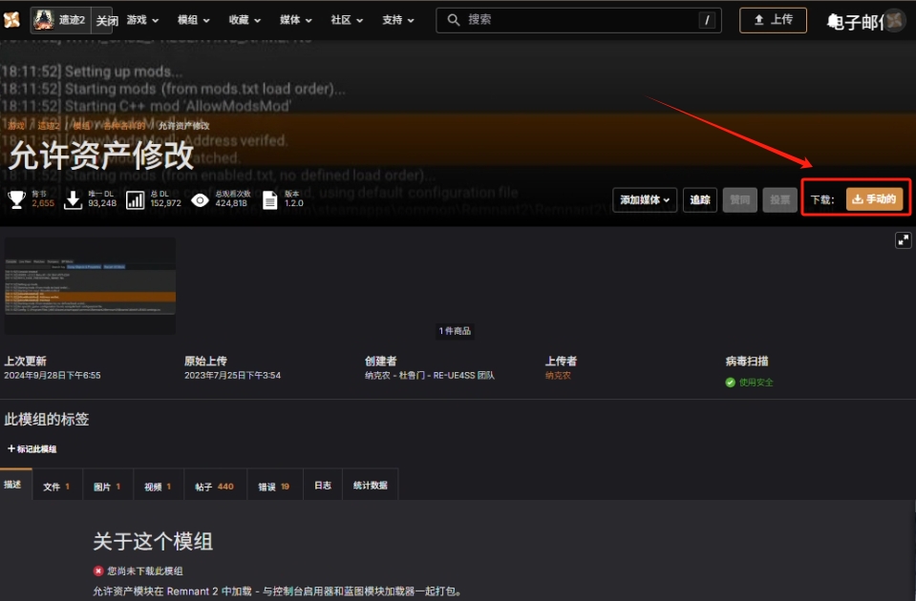
Task: Expand the 媒体 dropdown menu
Action: (x=295, y=20)
